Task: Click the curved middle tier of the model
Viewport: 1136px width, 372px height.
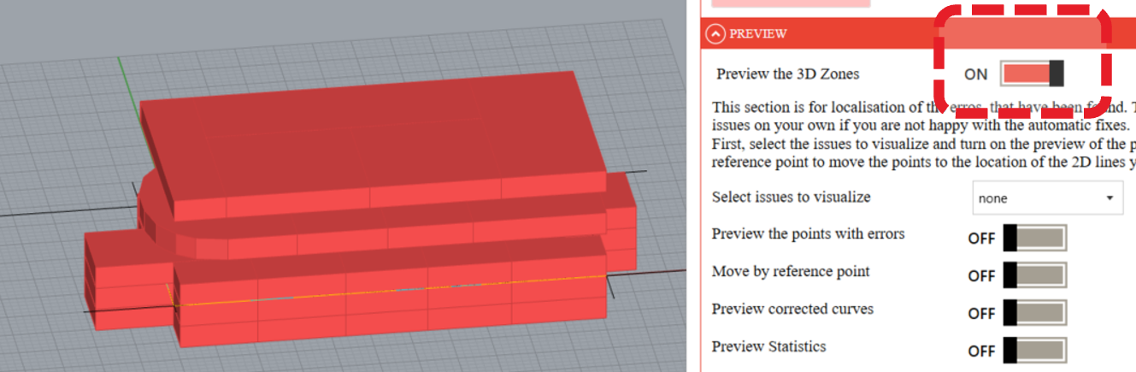Action: pos(342,239)
